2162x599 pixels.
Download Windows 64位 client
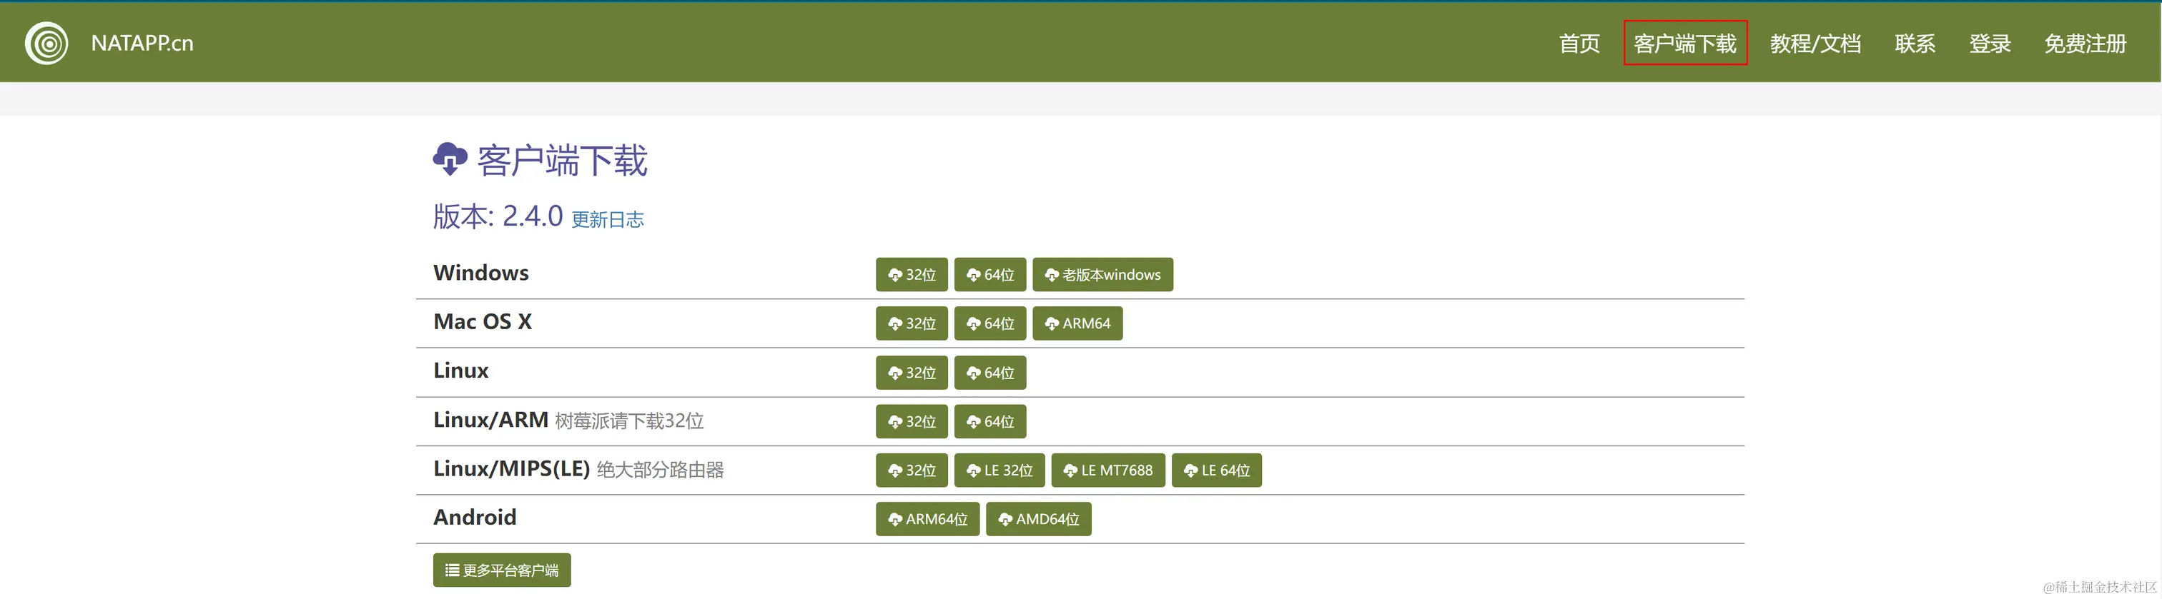click(990, 275)
